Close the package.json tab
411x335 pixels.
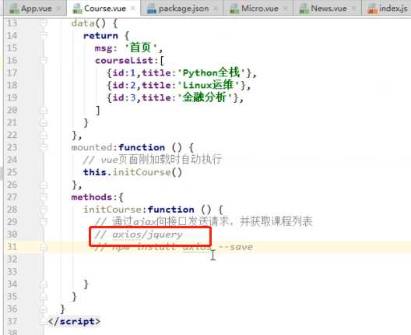216,9
